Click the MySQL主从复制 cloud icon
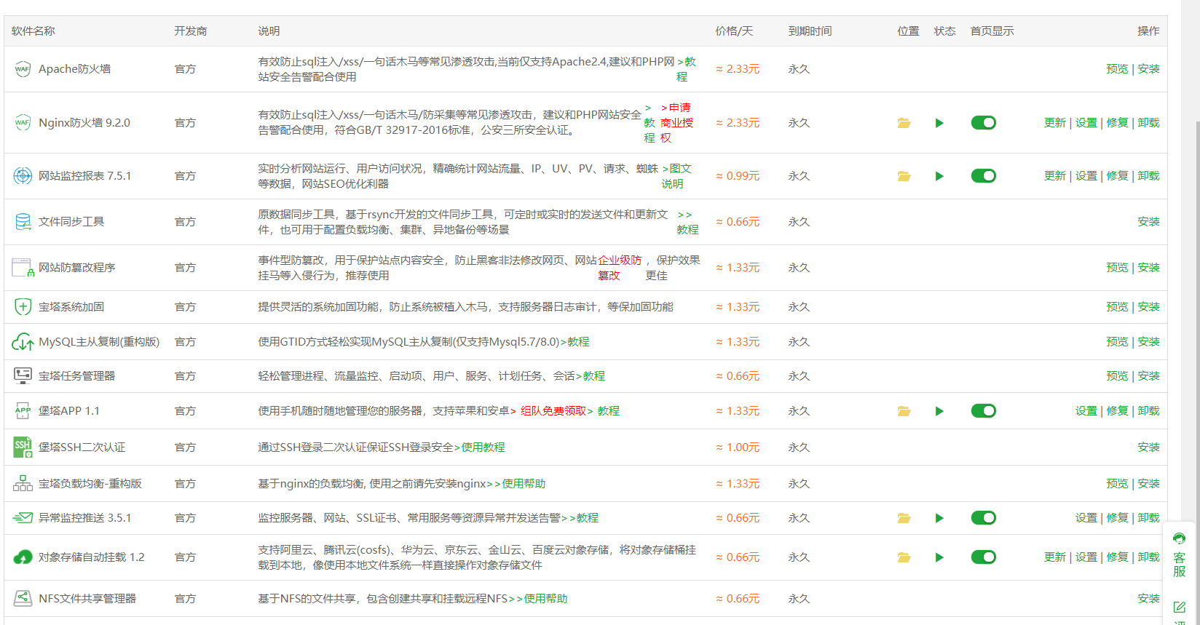1200x625 pixels. 23,341
